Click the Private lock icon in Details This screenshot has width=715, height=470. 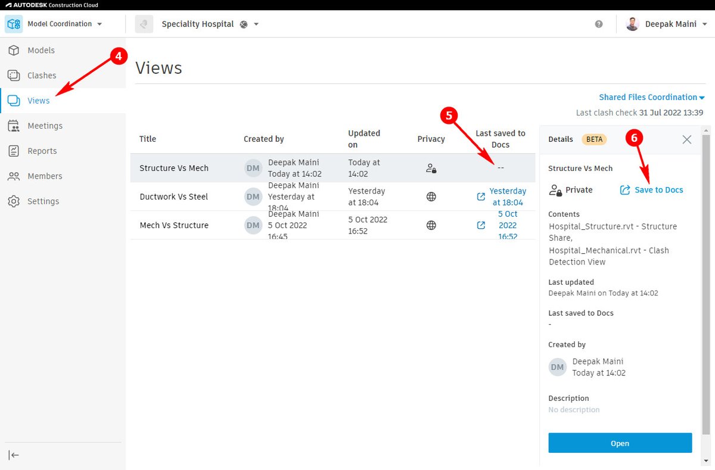(x=555, y=190)
